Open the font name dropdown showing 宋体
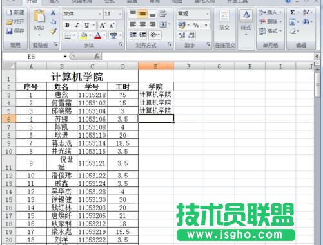This screenshot has height=245, width=323. tap(100, 14)
